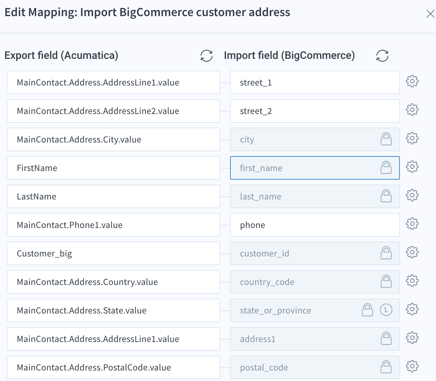Click the locked last_name import field

coord(315,196)
